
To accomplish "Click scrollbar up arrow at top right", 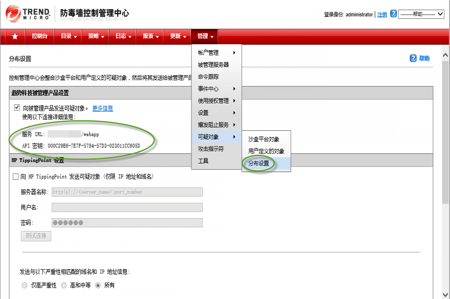I will [x=445, y=55].
